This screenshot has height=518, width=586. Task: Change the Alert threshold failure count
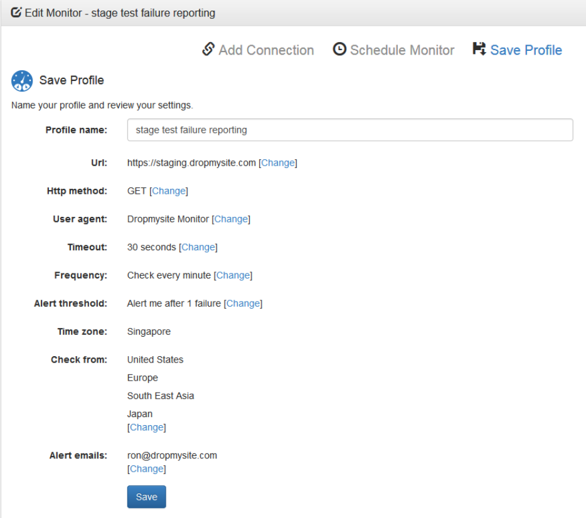243,304
